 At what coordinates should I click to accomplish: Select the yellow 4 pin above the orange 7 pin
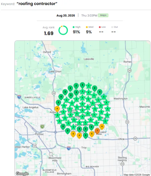(x=102, y=127)
